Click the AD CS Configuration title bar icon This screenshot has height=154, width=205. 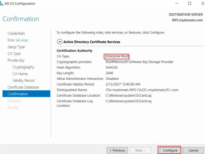click(x=1, y=4)
